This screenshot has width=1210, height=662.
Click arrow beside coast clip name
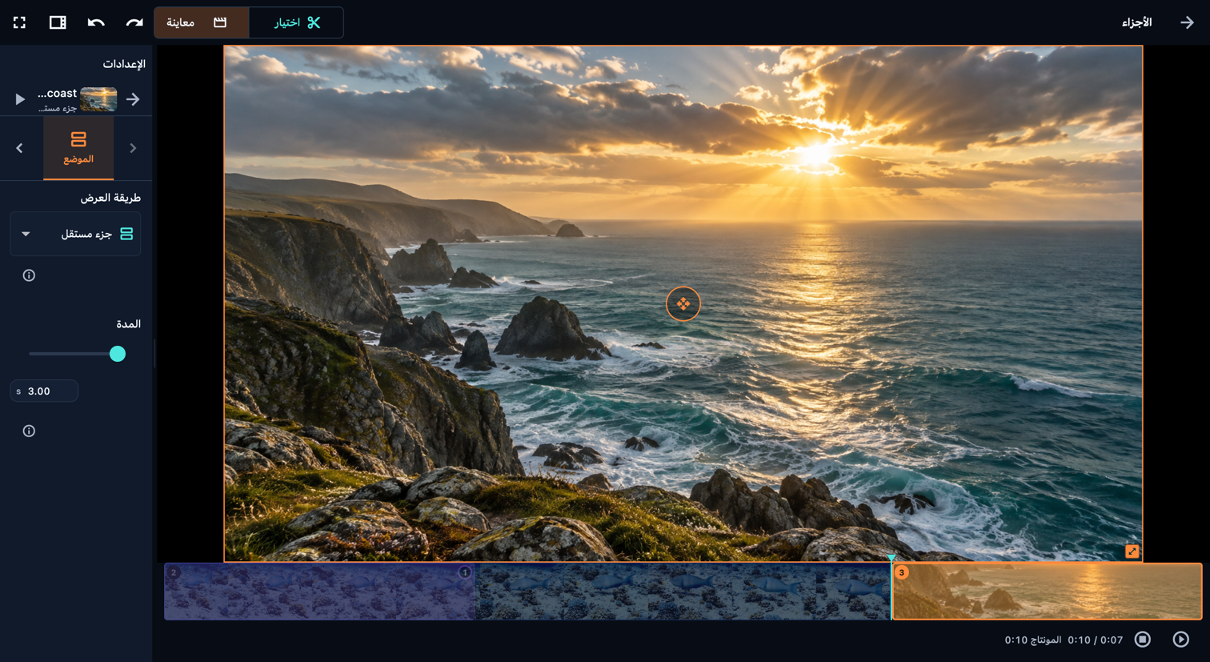(133, 99)
